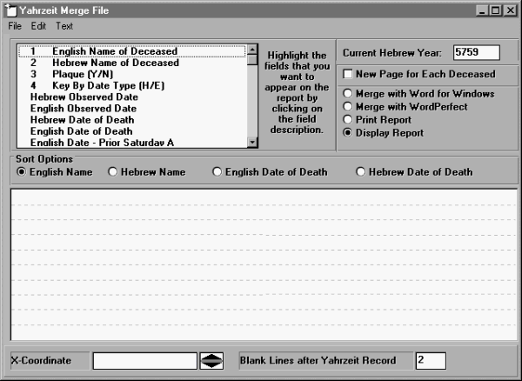Click the X-Coordinate spinner arrows
The height and width of the screenshot is (381, 522).
[211, 361]
